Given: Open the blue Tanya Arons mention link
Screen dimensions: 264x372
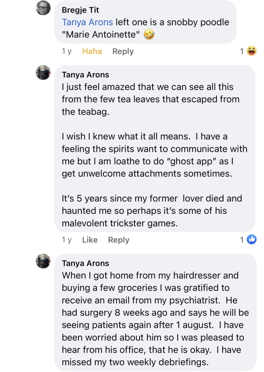Looking at the screenshot, I should [87, 22].
